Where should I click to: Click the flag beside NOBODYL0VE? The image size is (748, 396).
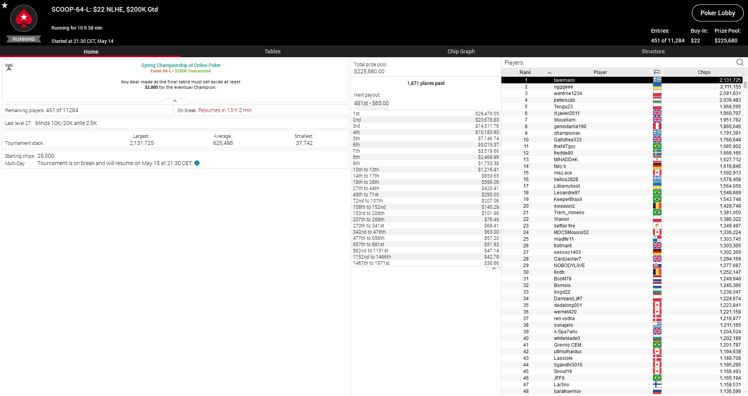657,265
